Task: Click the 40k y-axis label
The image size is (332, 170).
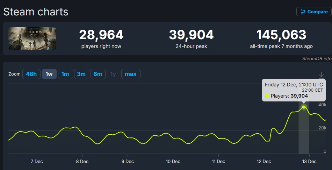Action: click(x=322, y=105)
